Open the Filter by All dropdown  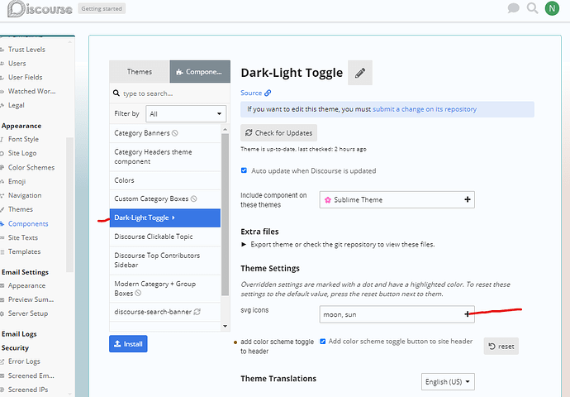(186, 114)
